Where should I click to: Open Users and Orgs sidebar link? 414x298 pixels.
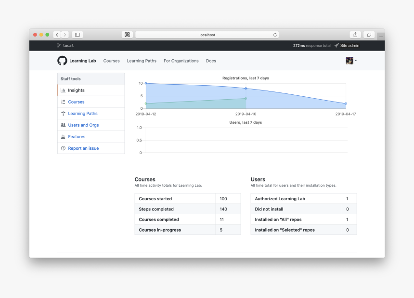pyautogui.click(x=91, y=125)
